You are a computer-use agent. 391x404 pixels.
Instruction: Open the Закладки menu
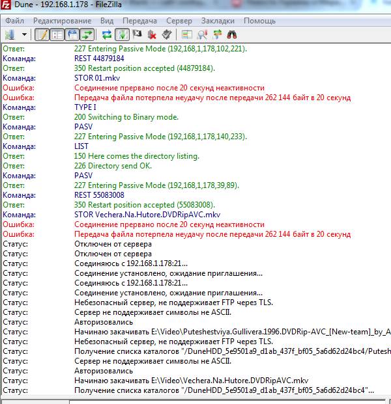[218, 21]
